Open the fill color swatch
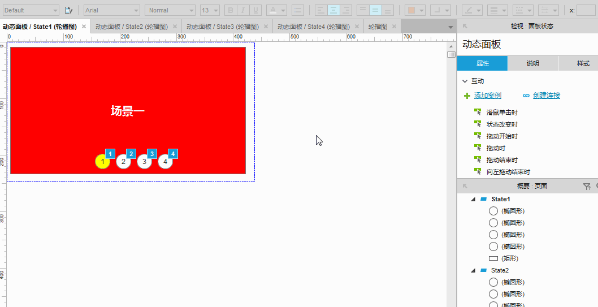The width and height of the screenshot is (598, 307). coord(411,10)
